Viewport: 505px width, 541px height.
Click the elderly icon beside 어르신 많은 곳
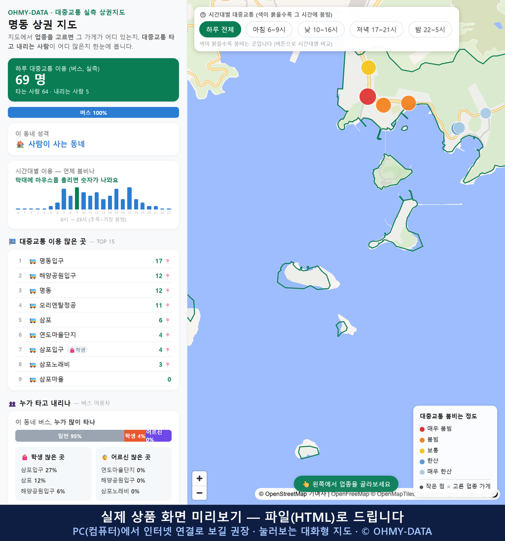coord(105,457)
